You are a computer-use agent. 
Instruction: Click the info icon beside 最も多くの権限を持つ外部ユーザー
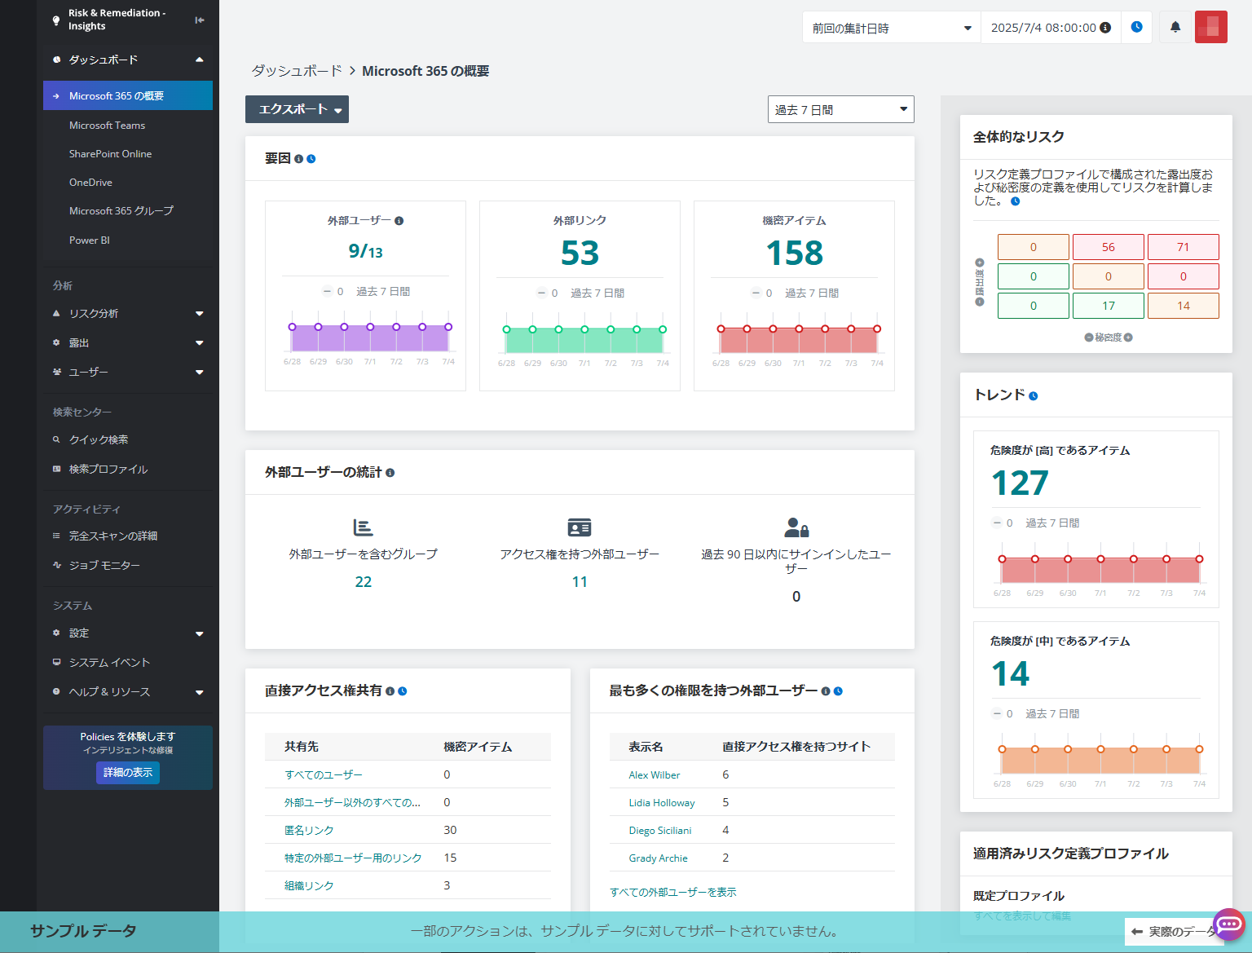coord(826,691)
